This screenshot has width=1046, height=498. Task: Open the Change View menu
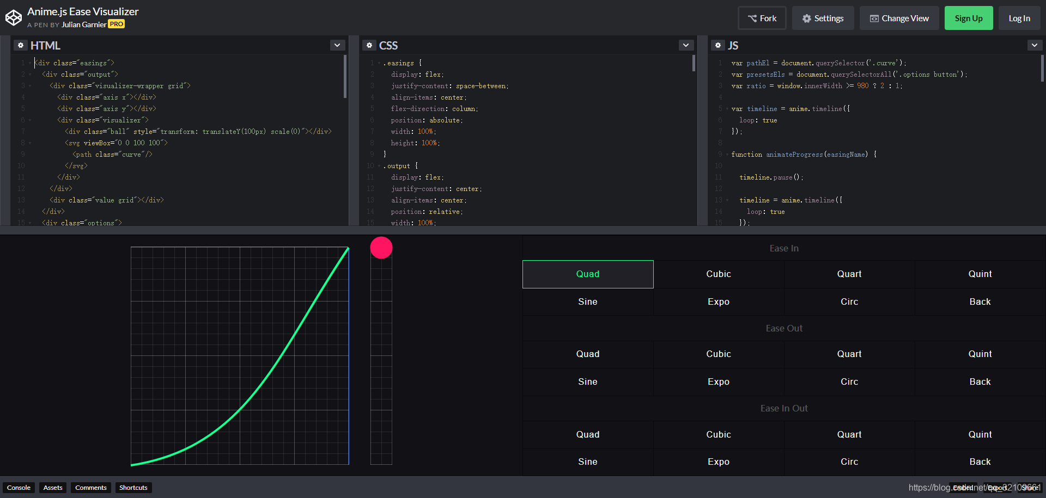[899, 18]
